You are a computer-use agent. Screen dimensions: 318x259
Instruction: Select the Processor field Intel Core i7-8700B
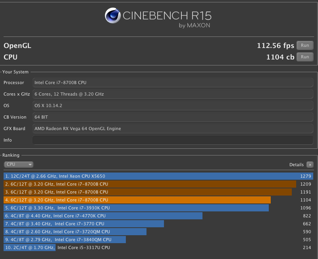coord(173,82)
